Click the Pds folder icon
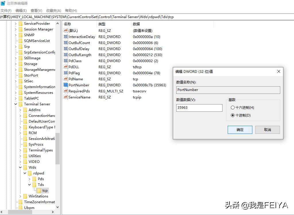This screenshot has width=294, height=215. tap(34, 179)
